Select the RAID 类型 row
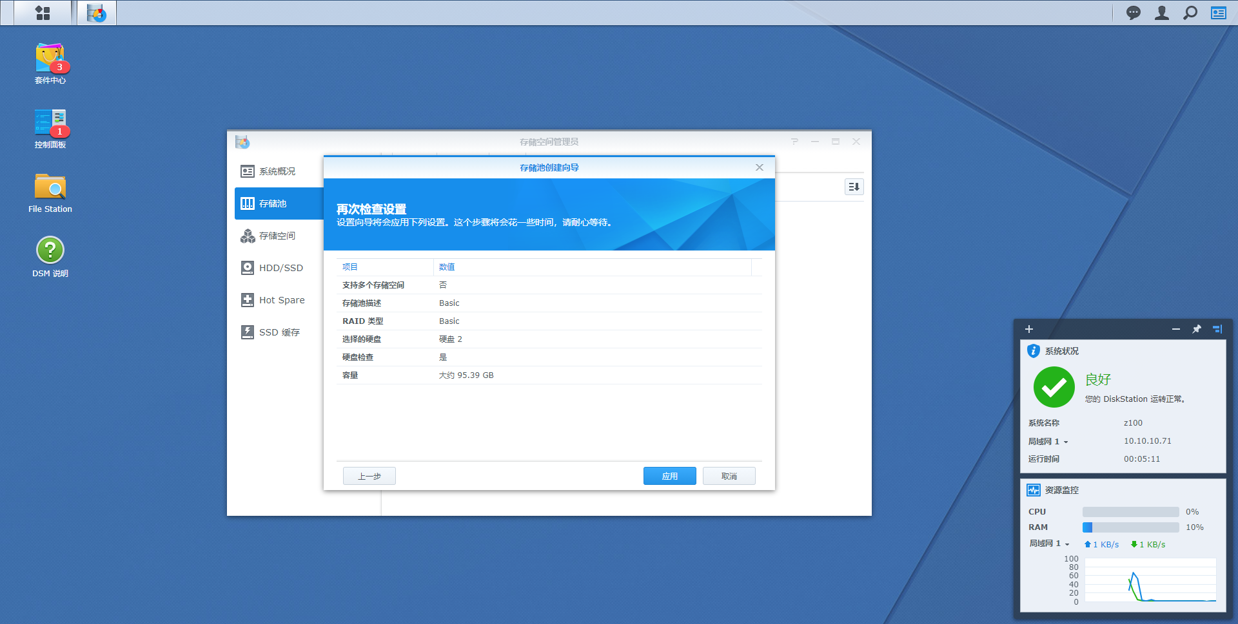Viewport: 1238px width, 624px height. coord(549,321)
